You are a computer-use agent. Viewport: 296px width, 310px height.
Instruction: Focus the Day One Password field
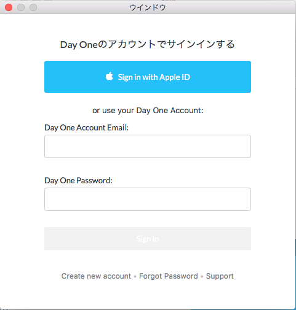coord(148,199)
